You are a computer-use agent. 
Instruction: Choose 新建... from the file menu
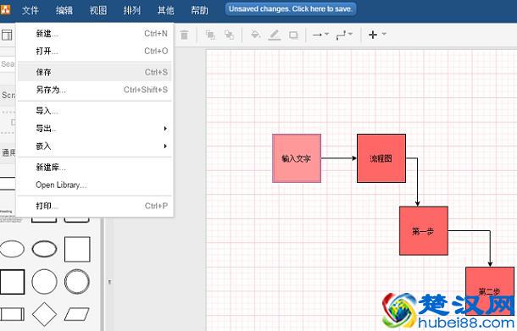point(95,34)
